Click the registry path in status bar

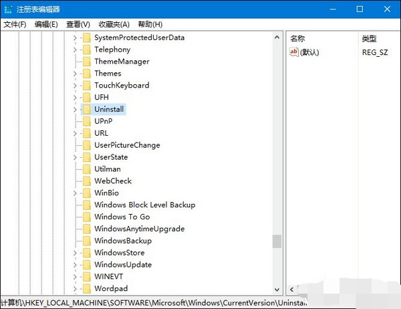154,303
